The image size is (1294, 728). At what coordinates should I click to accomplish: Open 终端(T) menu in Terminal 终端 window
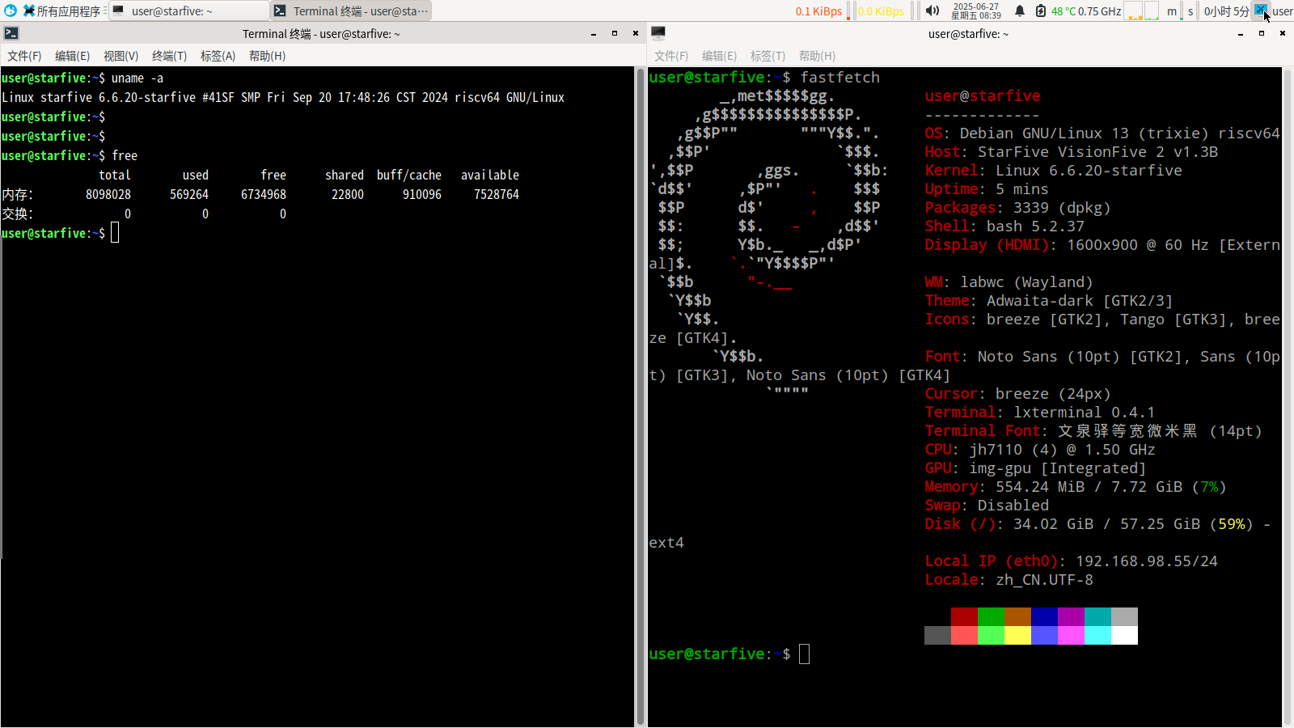[x=169, y=56]
